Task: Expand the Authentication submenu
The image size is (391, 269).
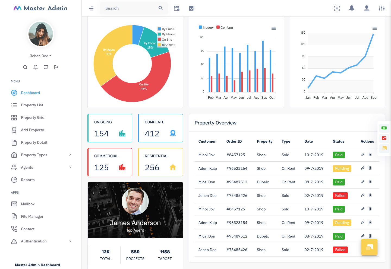Action: coord(41,241)
